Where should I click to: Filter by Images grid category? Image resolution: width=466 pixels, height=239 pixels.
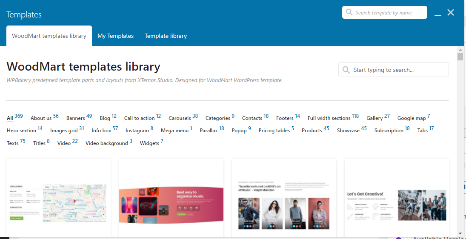click(x=67, y=130)
